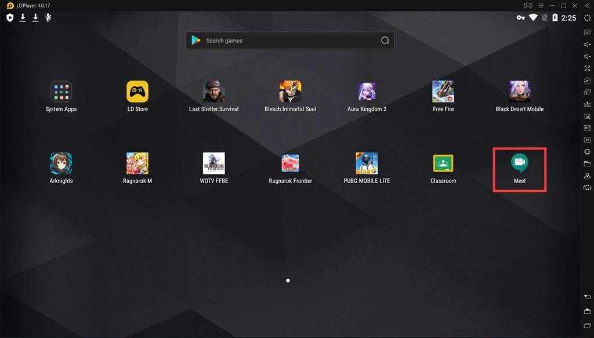
Task: Open the System Apps folder
Action: [x=60, y=90]
